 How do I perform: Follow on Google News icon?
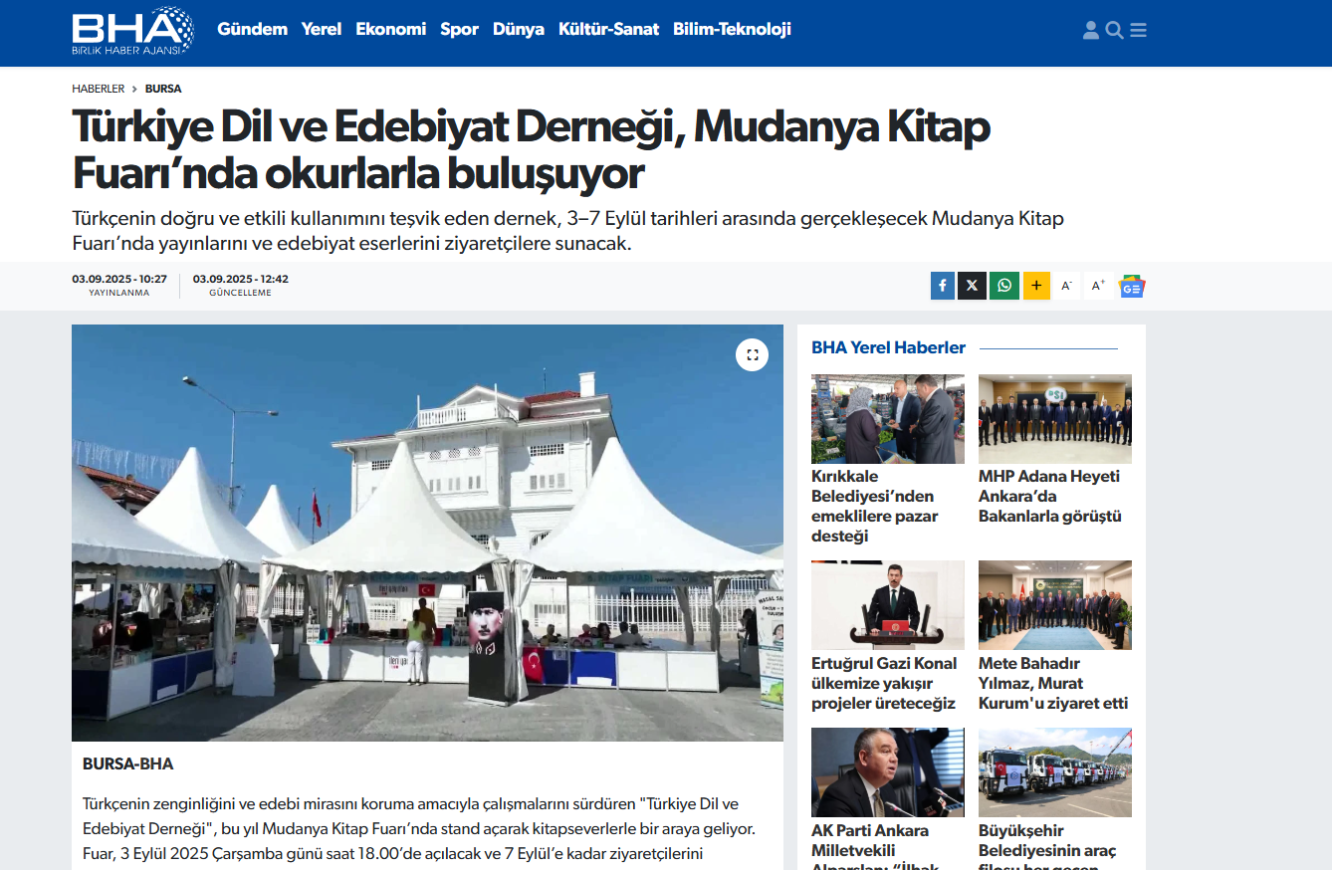(x=1132, y=286)
